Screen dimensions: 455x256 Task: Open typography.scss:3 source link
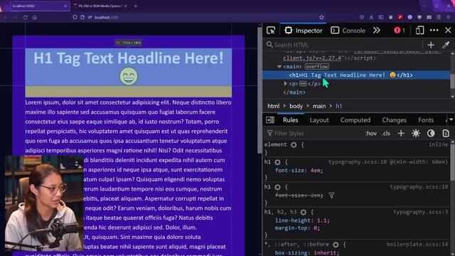click(x=420, y=212)
